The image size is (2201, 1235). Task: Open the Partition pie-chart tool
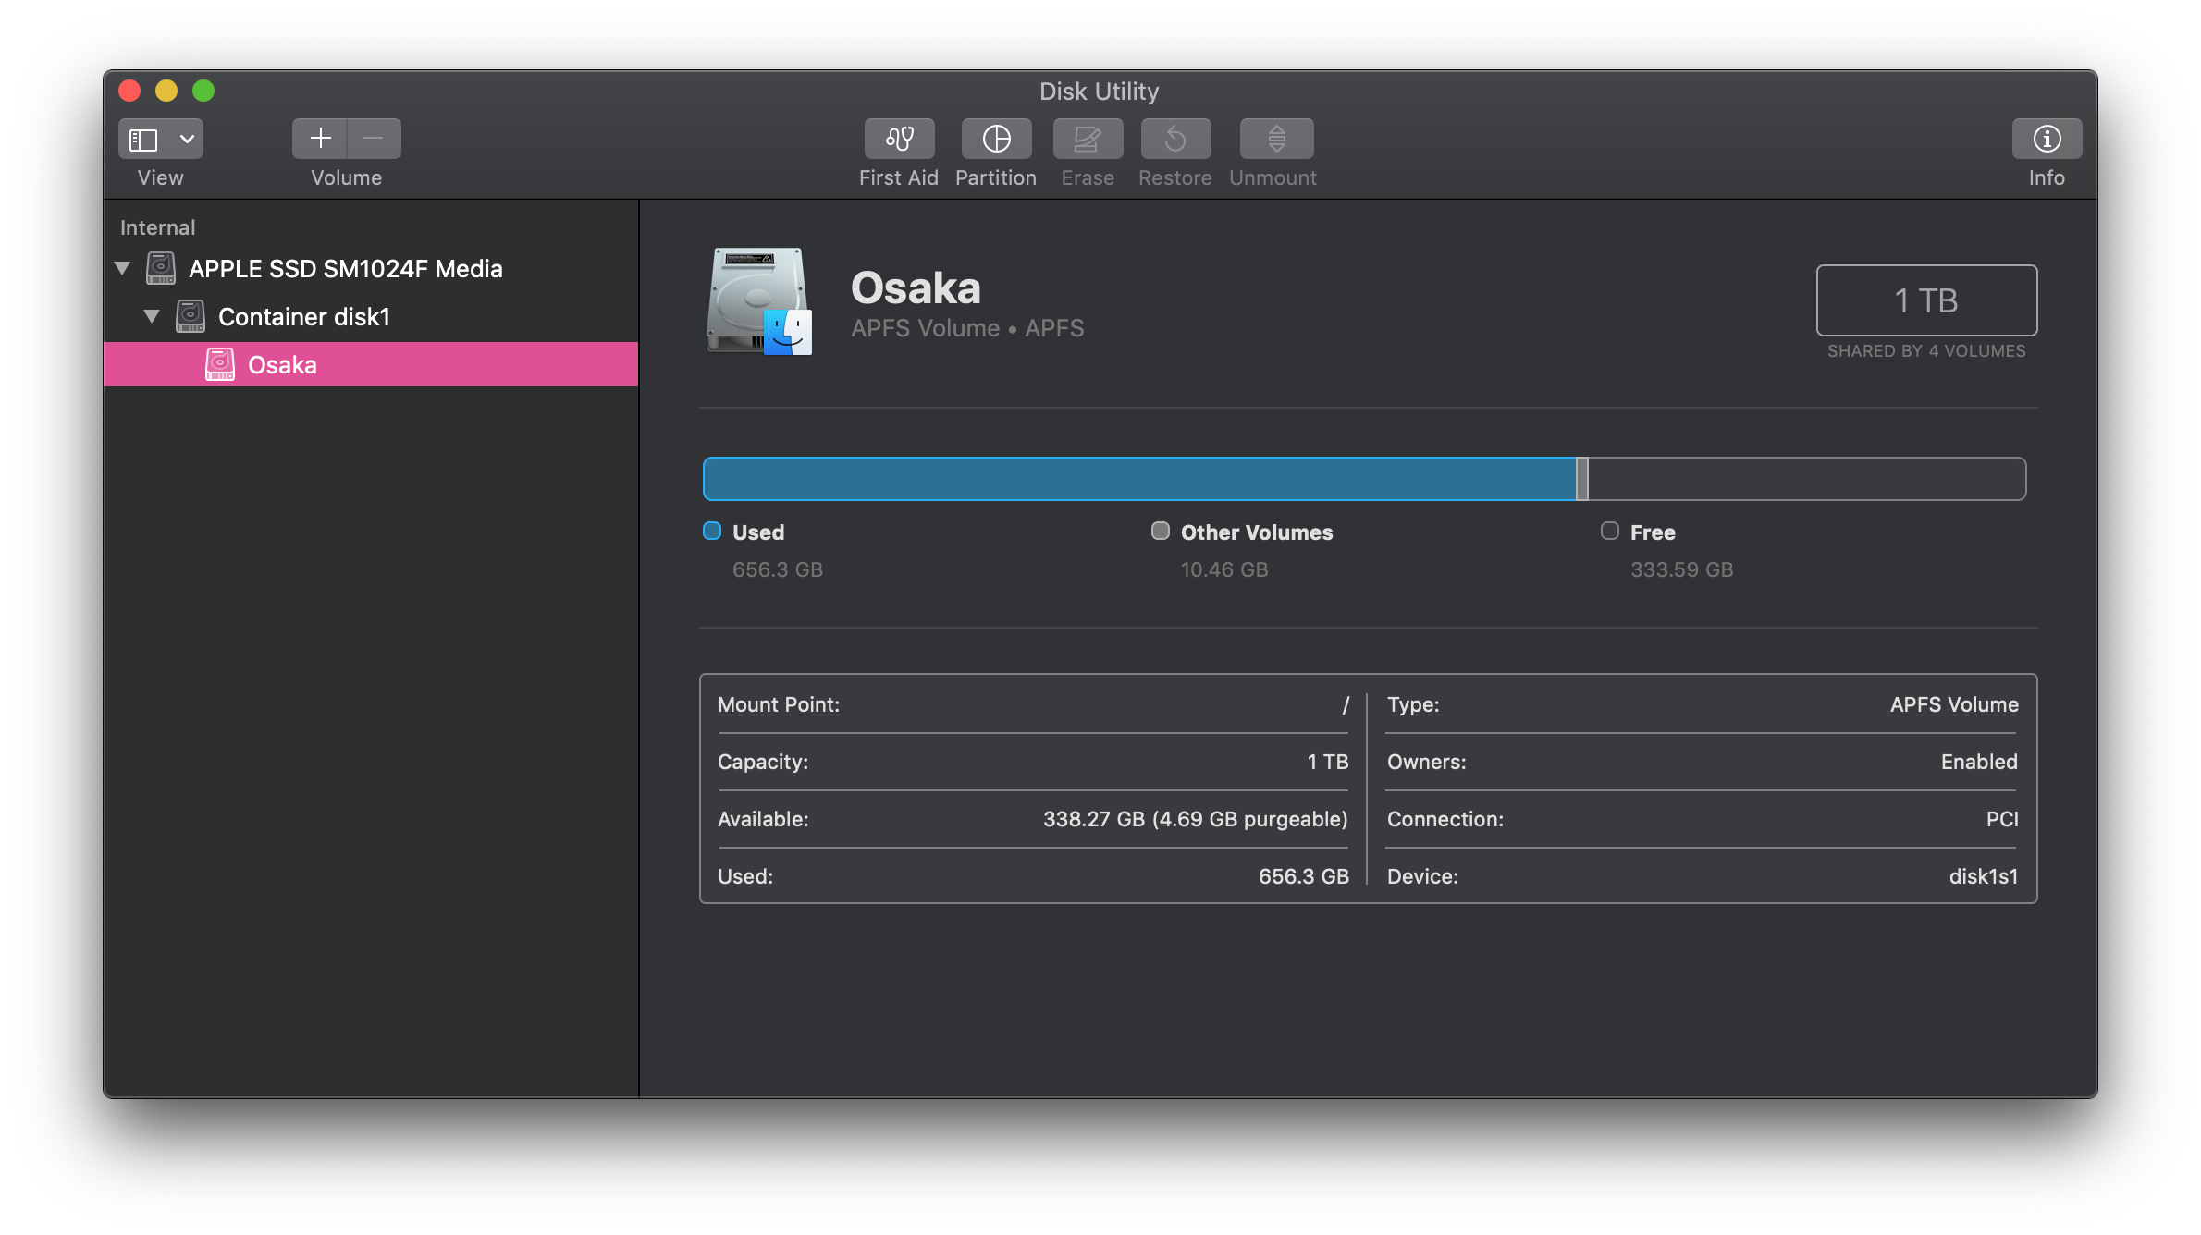(996, 139)
